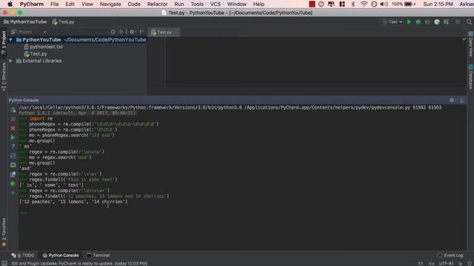Click the Bluetooth menu bar icon
474x266 pixels.
[353, 4]
